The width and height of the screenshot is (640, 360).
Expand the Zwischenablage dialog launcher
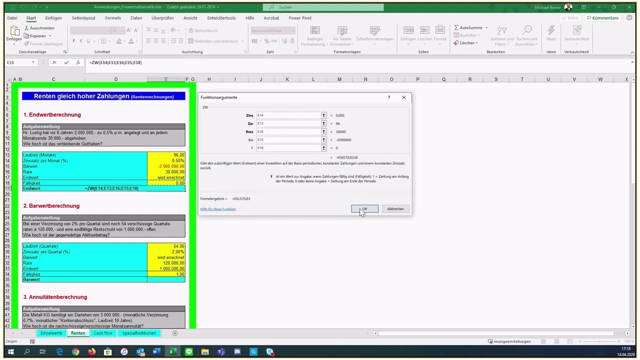pos(65,52)
